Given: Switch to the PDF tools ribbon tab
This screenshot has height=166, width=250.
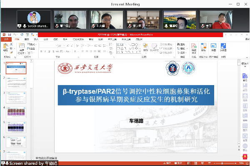Looking at the screenshot, I should 112,39.
